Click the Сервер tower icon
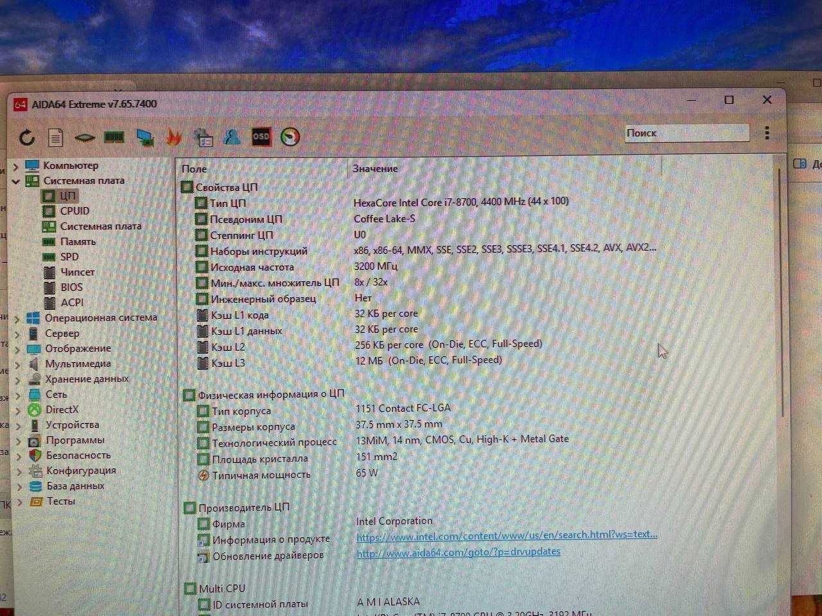Image resolution: width=822 pixels, height=616 pixels. (x=33, y=334)
